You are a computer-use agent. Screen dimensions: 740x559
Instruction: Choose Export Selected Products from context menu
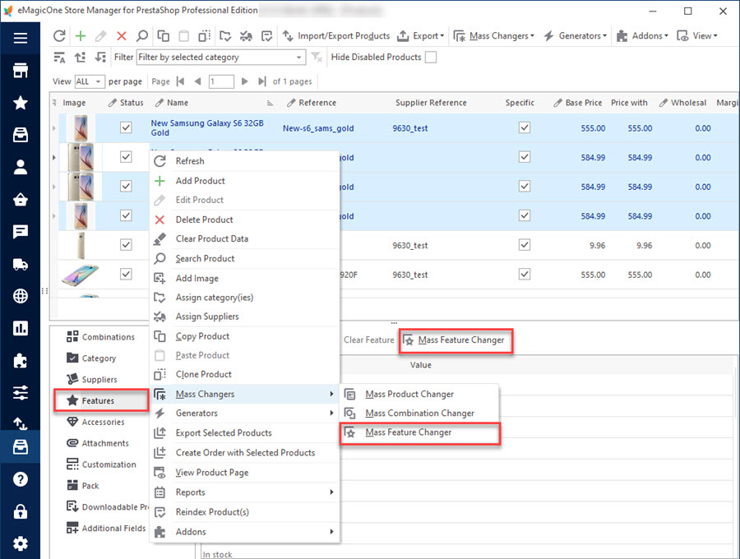point(244,432)
